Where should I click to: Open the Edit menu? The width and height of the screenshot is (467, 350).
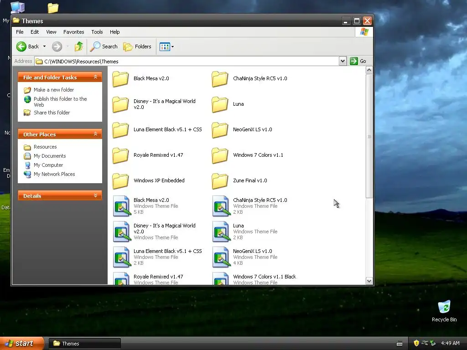(35, 32)
